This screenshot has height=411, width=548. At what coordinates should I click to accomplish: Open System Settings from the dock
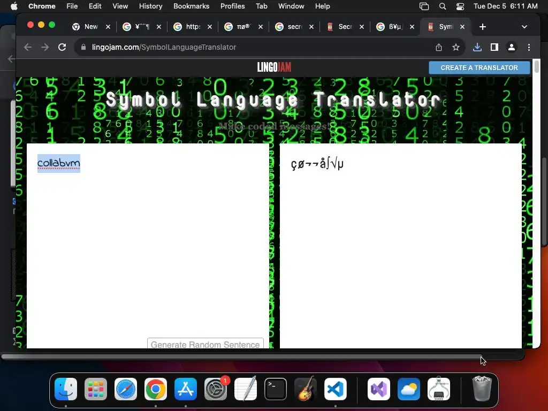tap(216, 389)
